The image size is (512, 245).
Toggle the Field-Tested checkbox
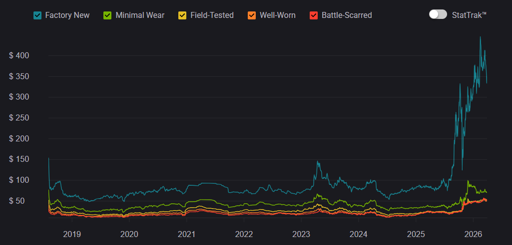183,15
